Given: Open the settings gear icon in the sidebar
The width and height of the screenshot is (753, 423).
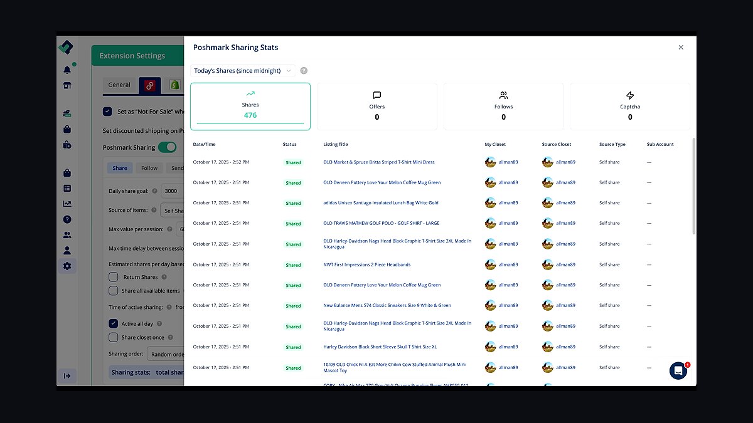Looking at the screenshot, I should point(67,266).
